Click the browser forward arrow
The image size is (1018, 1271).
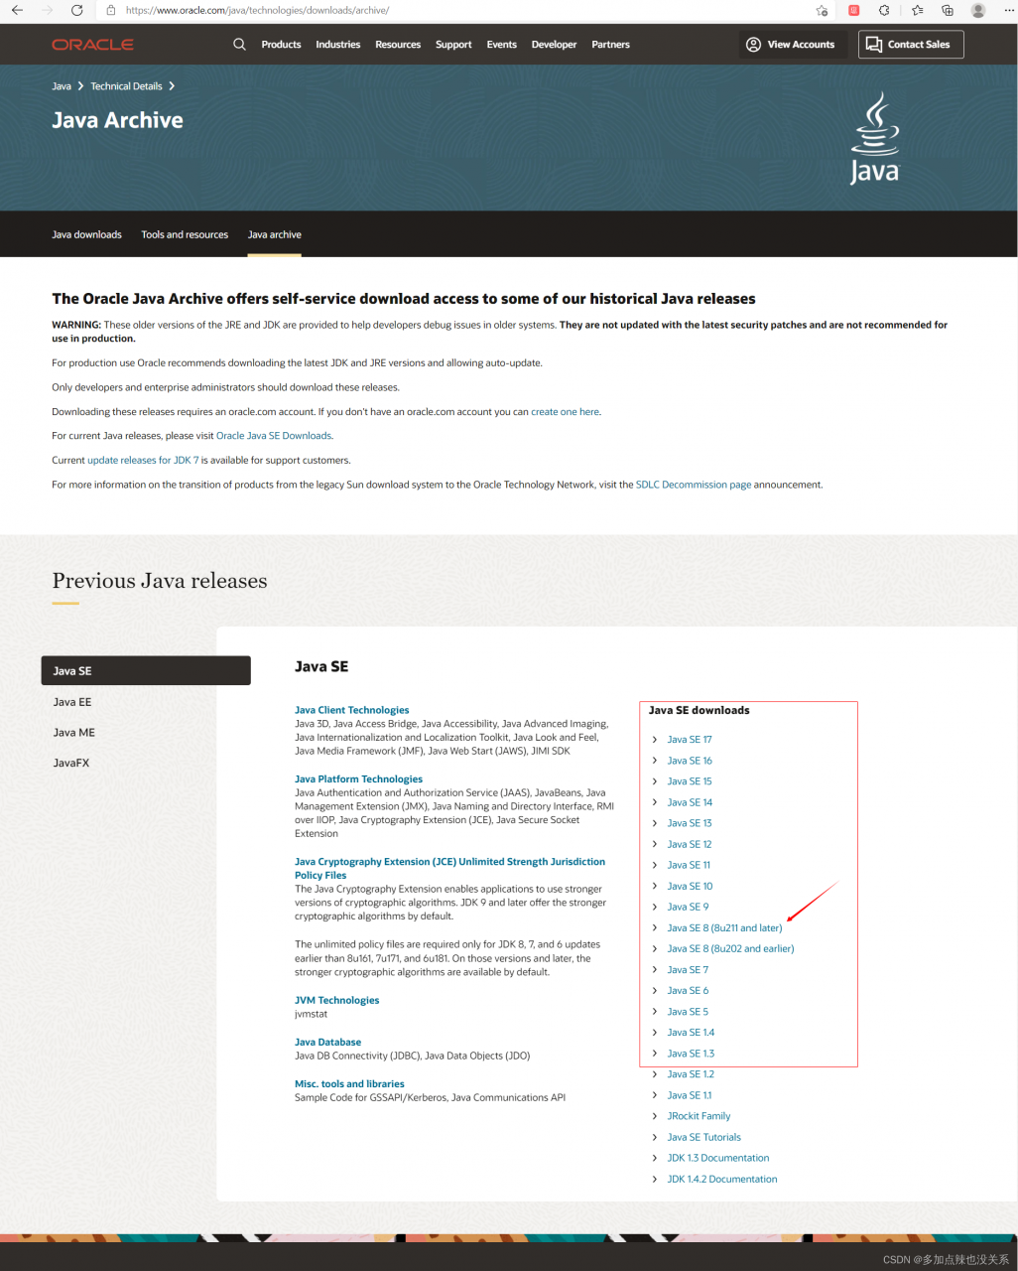pyautogui.click(x=47, y=10)
